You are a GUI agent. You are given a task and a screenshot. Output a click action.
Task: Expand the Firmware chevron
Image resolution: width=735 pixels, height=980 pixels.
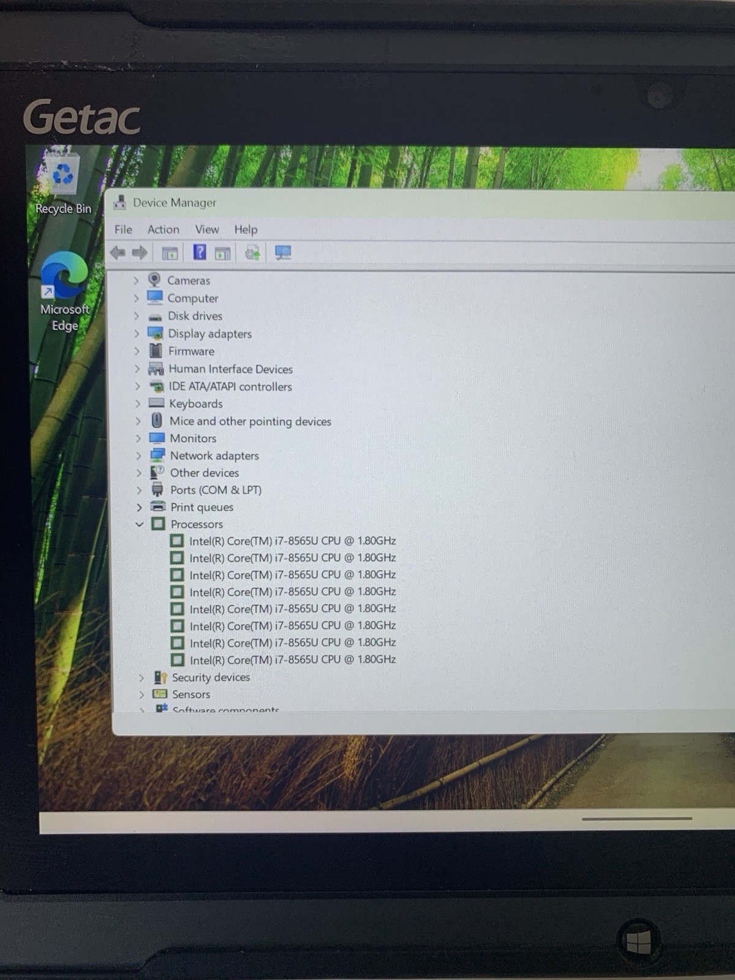137,351
